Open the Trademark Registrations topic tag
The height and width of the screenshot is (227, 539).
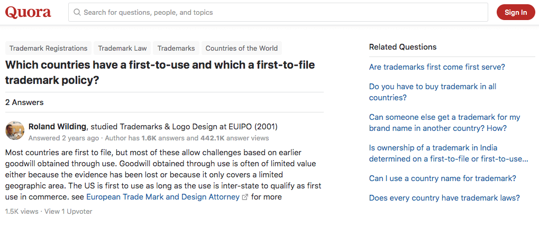click(49, 49)
